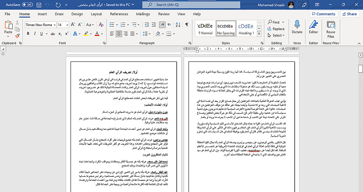Apply red font color
This screenshot has height=192, width=363.
click(97, 34)
